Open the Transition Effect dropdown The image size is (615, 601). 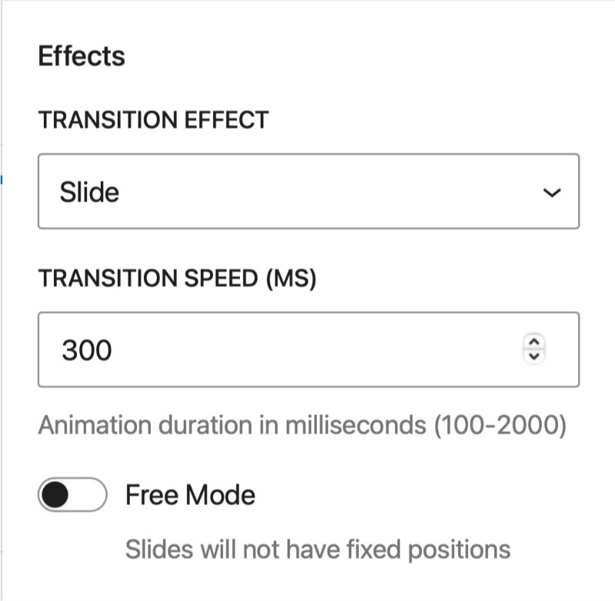[x=307, y=191]
